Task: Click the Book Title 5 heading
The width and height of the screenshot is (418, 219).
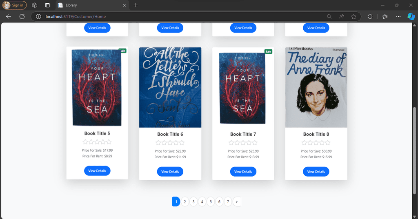Action: 97,133
